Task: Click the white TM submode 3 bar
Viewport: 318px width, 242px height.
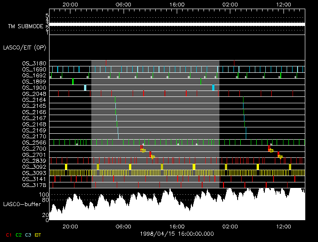Action: [x=177, y=25]
